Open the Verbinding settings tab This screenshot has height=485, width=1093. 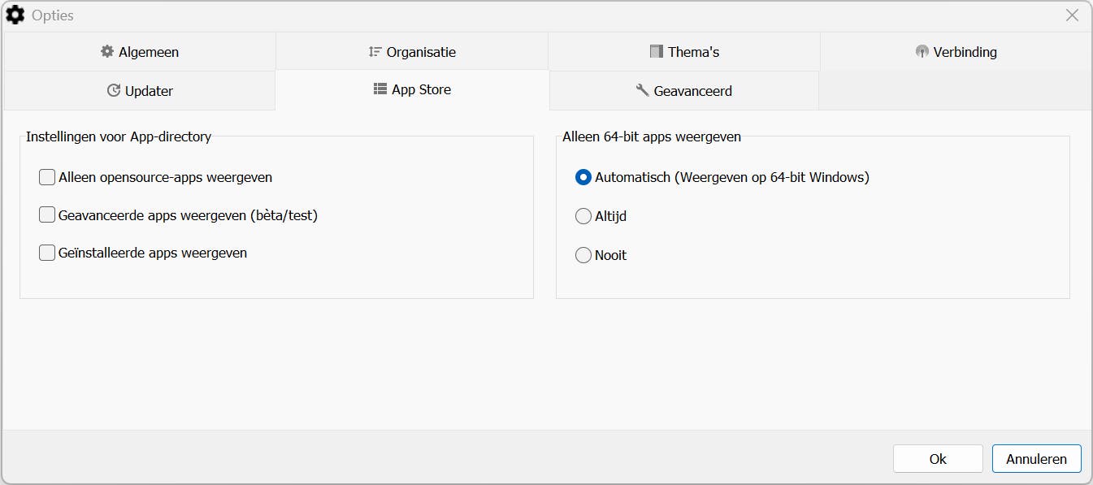coord(955,51)
